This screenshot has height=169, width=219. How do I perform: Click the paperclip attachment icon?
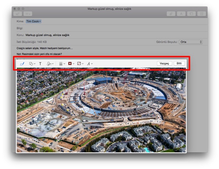[171, 14]
